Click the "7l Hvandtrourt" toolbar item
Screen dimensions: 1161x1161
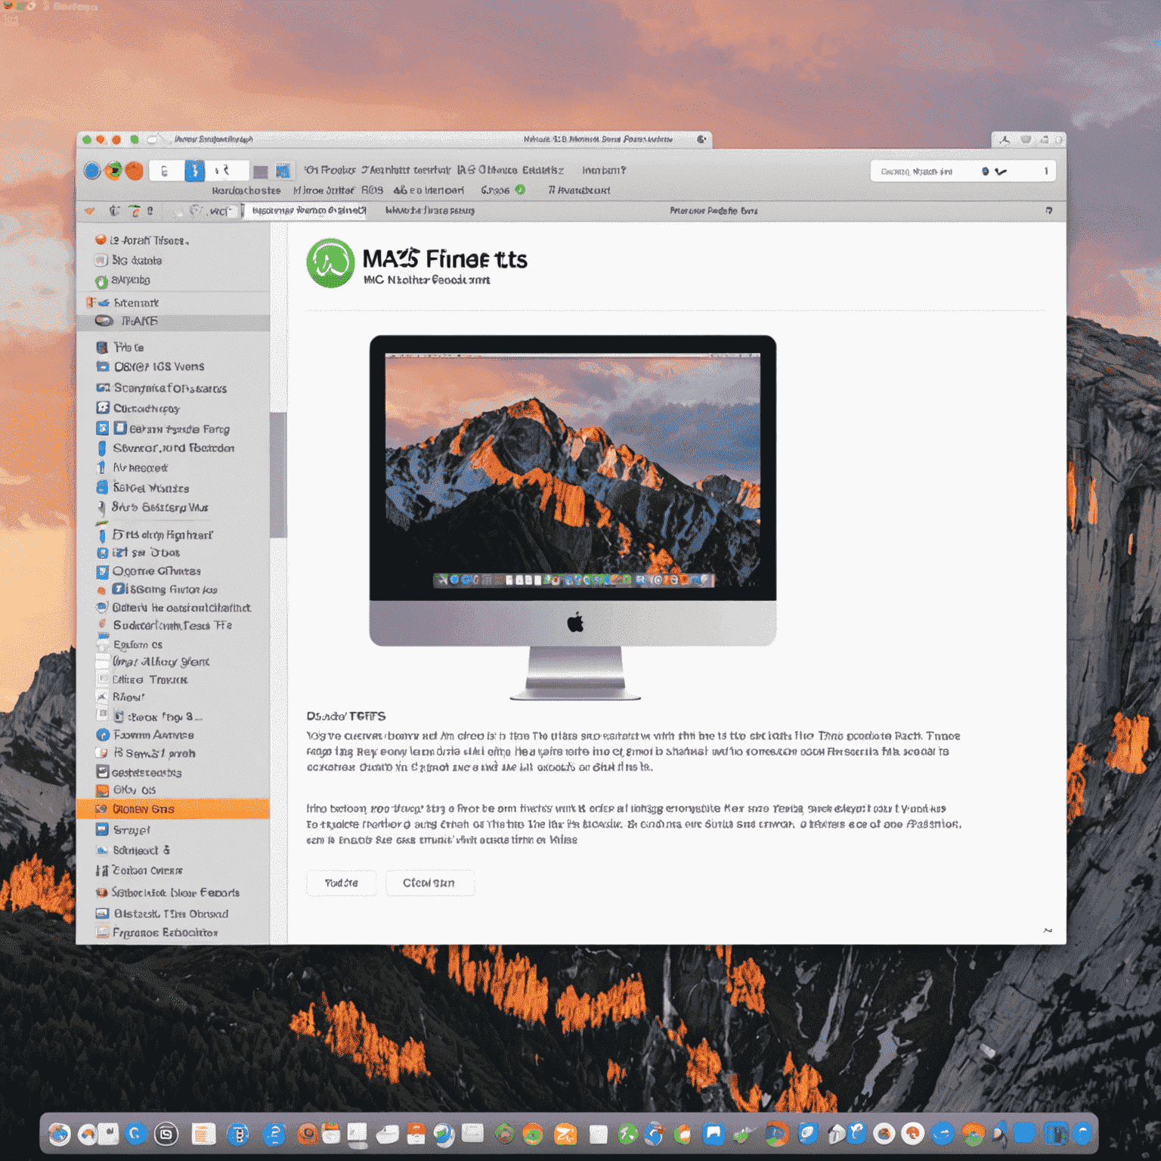coord(579,190)
